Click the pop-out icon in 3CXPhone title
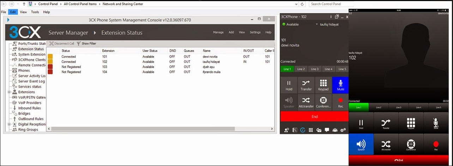 (x=337, y=17)
